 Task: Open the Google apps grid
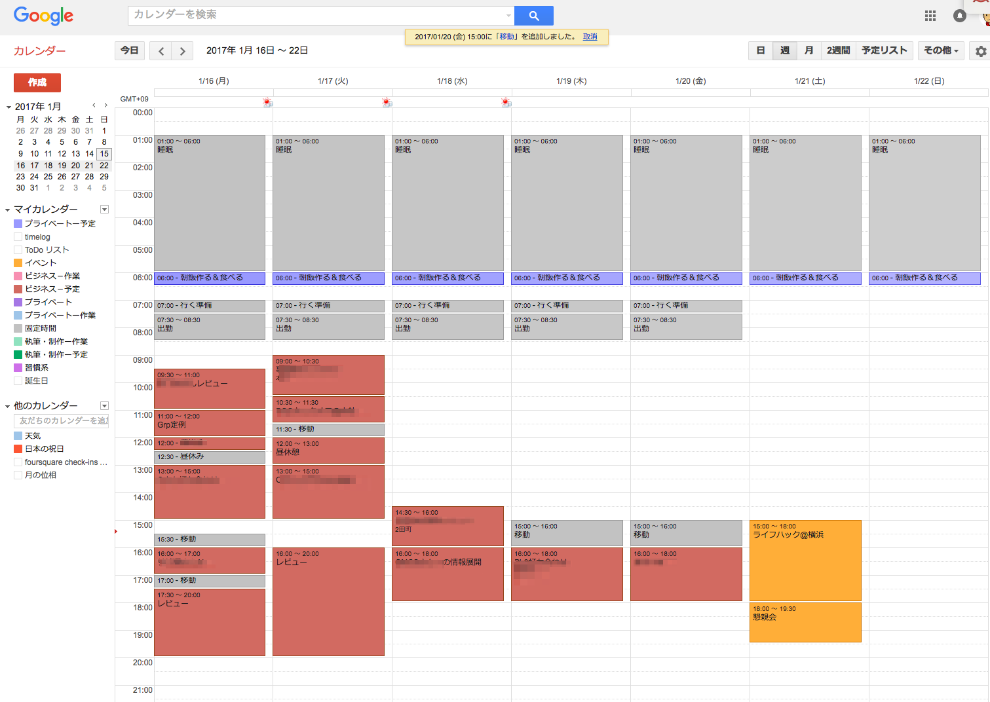click(x=930, y=16)
